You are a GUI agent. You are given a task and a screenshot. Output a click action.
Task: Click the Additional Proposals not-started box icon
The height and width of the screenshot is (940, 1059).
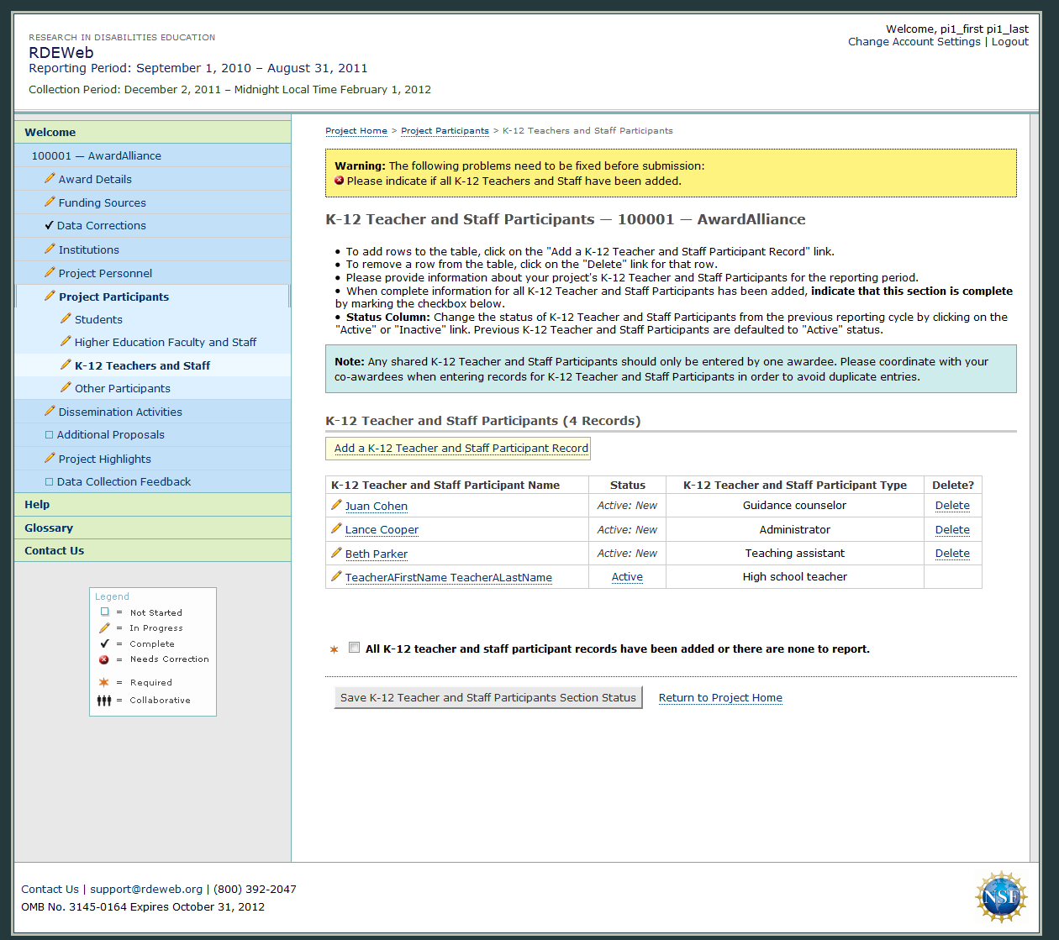(x=49, y=434)
